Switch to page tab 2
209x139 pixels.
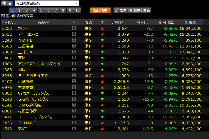[x=19, y=10]
